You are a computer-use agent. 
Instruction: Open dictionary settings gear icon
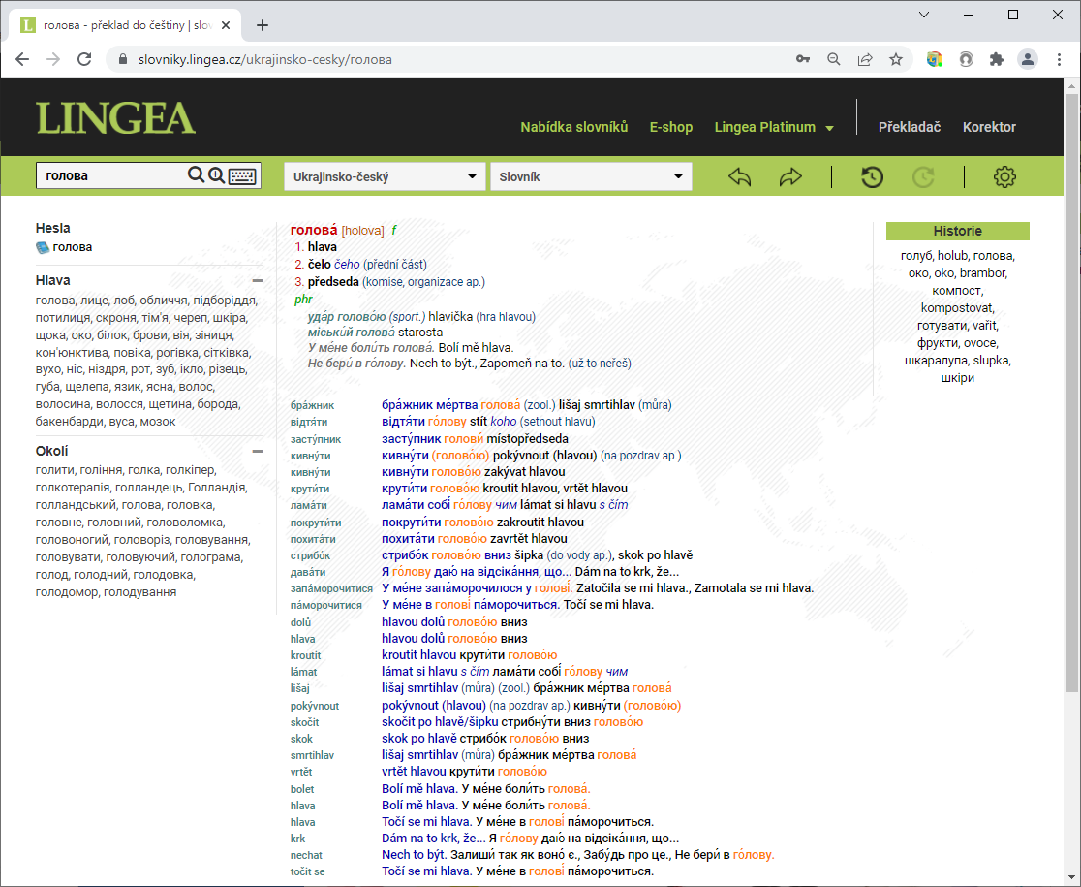[1004, 177]
